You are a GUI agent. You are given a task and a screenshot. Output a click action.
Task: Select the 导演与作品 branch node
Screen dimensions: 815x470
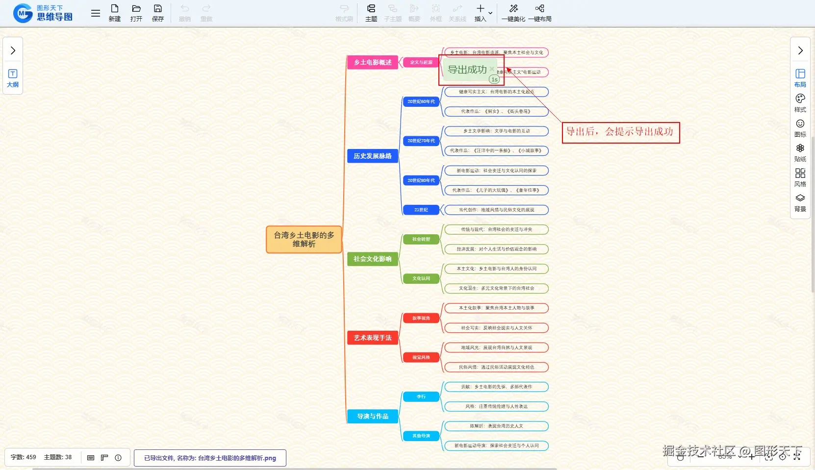373,416
